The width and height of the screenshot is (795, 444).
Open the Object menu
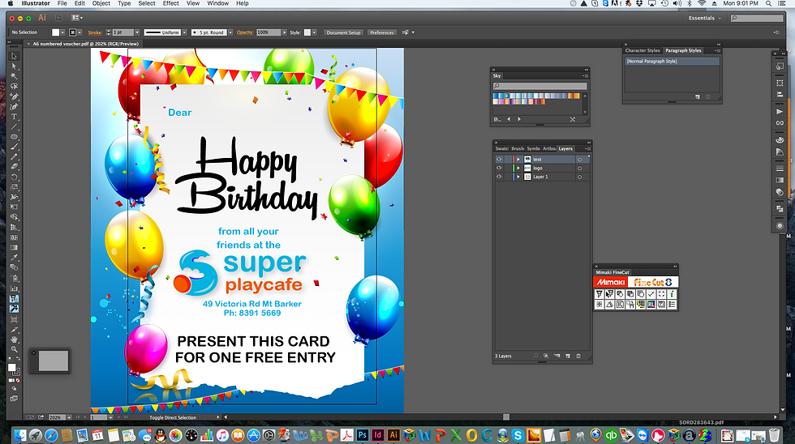pyautogui.click(x=101, y=3)
